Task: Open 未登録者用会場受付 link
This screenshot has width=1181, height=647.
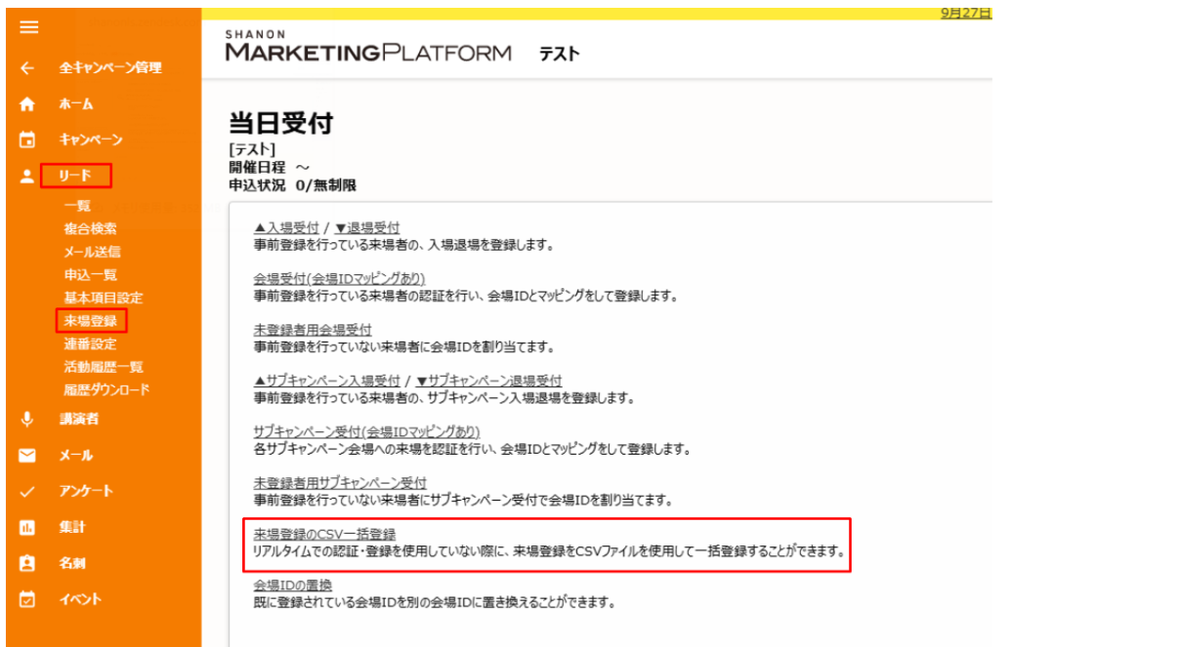Action: click(x=313, y=331)
